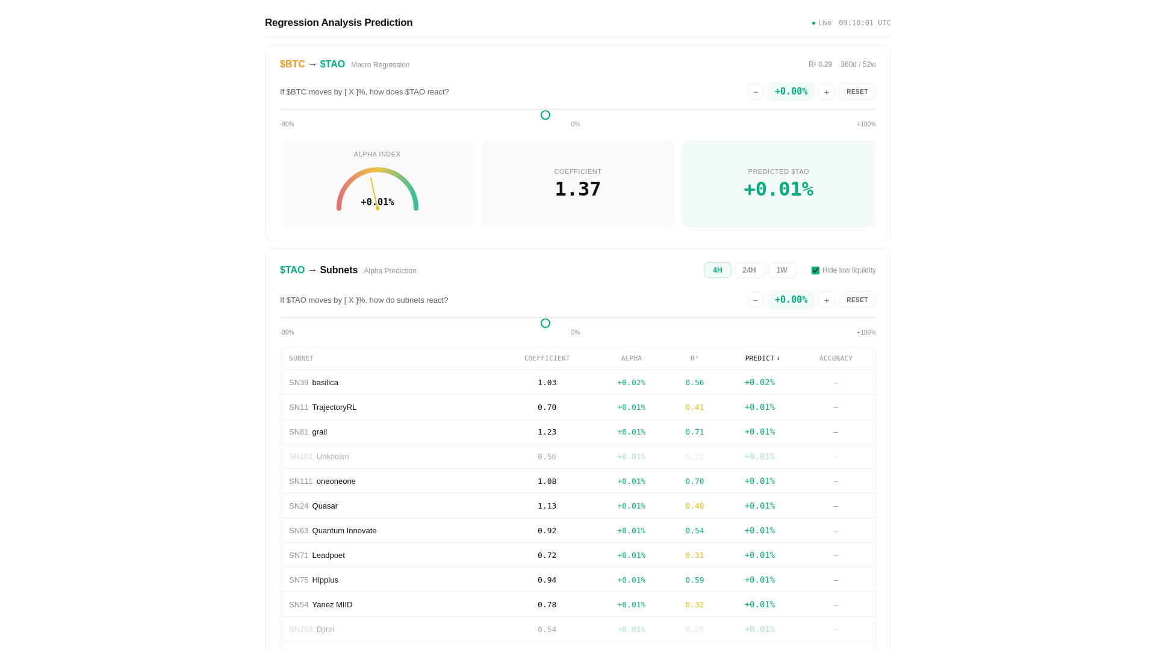The image size is (1156, 650).
Task: Click the Coefficient 1.37 card
Action: click(x=577, y=184)
